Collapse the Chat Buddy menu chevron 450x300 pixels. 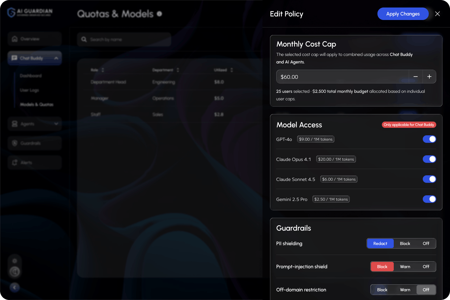(x=56, y=58)
